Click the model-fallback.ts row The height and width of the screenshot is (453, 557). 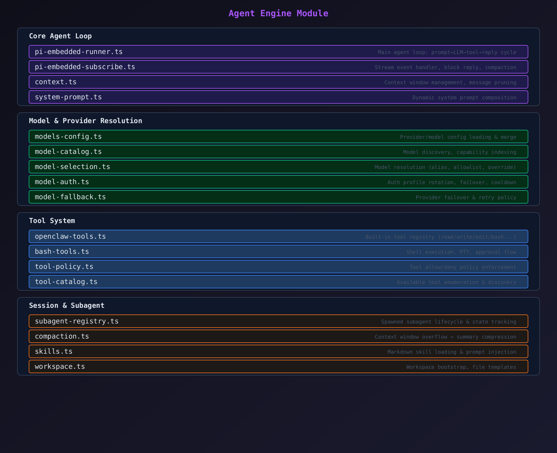coord(278,197)
